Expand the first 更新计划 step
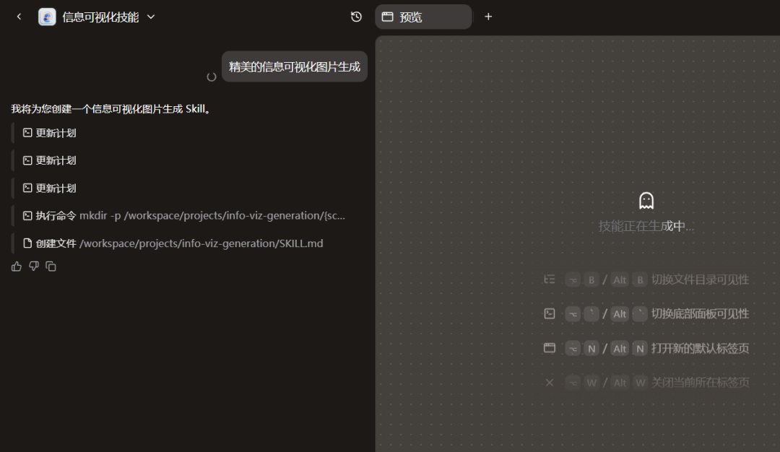Image resolution: width=780 pixels, height=452 pixels. (x=49, y=133)
